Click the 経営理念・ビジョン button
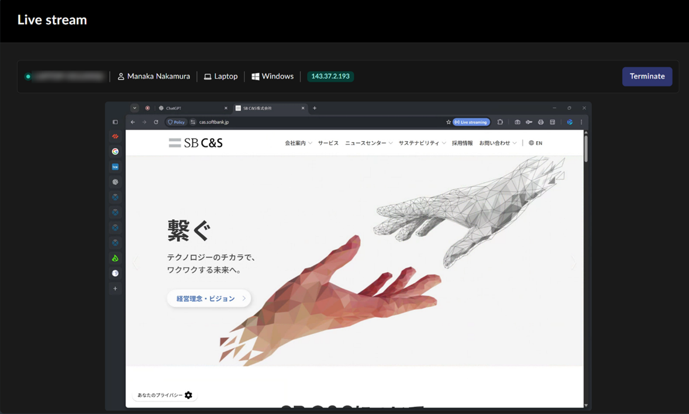This screenshot has width=689, height=414. point(208,298)
